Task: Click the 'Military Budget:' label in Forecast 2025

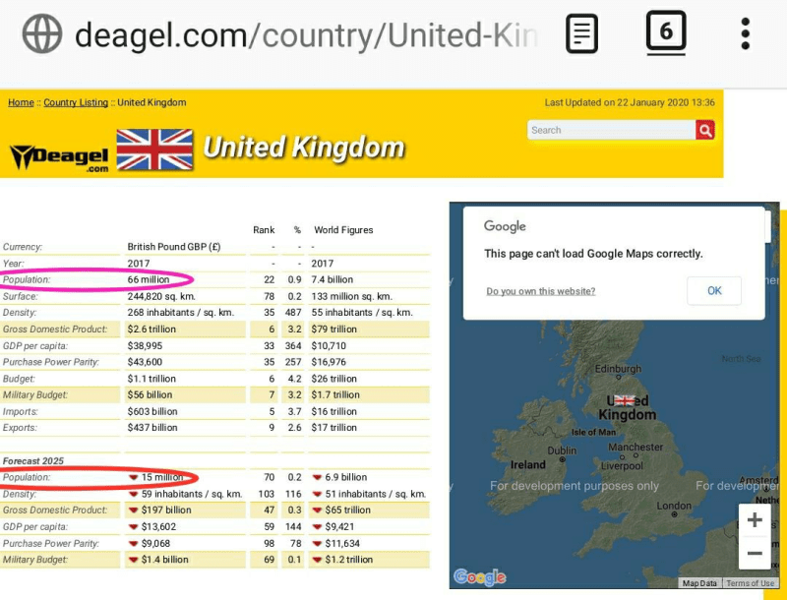Action: point(35,560)
